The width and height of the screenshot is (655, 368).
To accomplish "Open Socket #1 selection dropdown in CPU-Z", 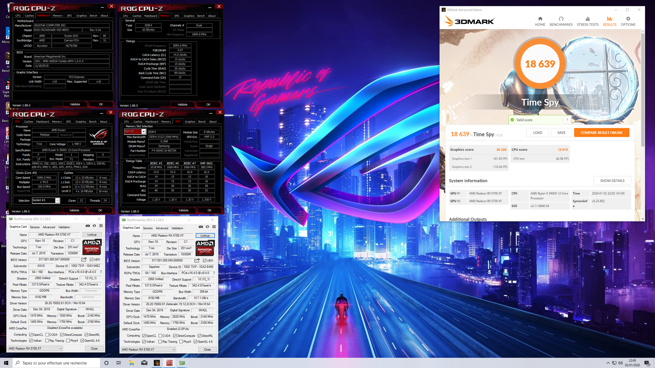I will coord(57,201).
